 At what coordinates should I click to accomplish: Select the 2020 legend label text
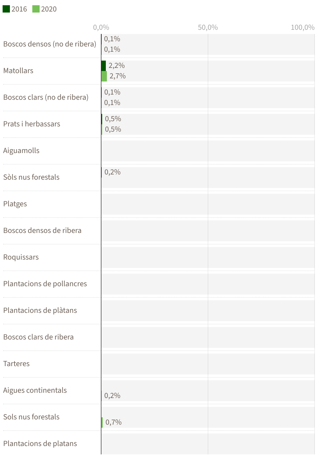tap(49, 9)
